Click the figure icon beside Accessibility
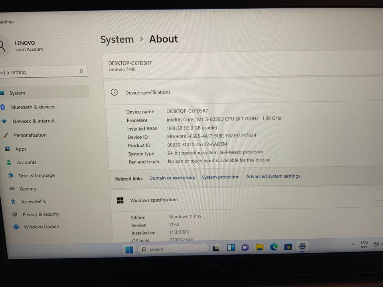The width and height of the screenshot is (383, 287). pos(13,202)
